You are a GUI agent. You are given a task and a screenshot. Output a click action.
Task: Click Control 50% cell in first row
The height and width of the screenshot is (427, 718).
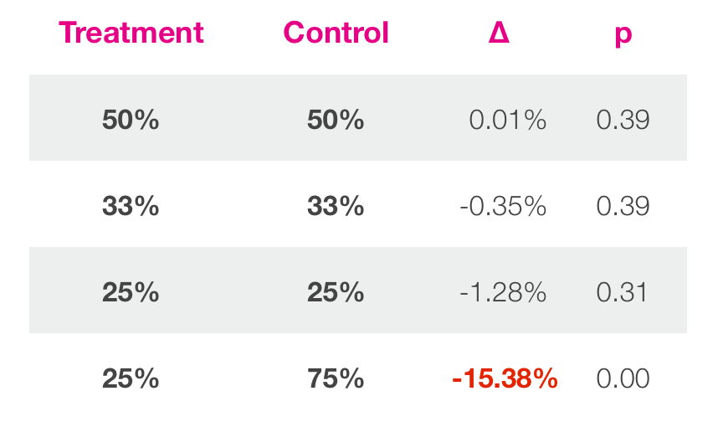point(336,120)
